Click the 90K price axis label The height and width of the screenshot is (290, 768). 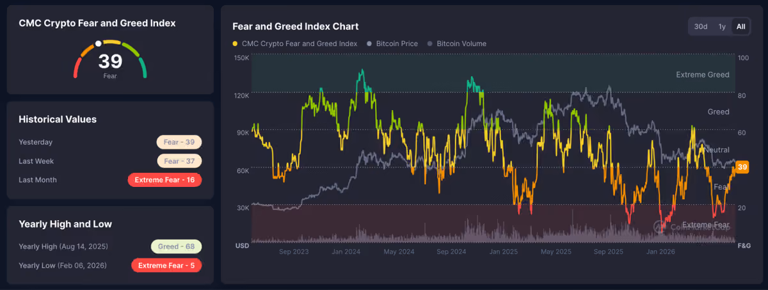click(x=243, y=133)
